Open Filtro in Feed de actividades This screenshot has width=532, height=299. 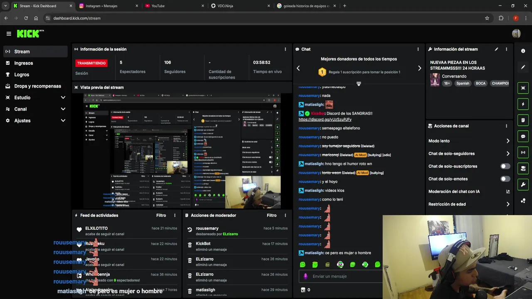click(x=161, y=215)
